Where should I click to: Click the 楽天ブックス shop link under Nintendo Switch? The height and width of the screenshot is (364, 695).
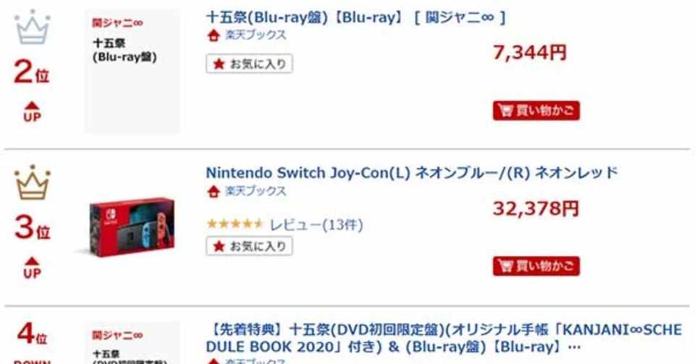pos(255,192)
